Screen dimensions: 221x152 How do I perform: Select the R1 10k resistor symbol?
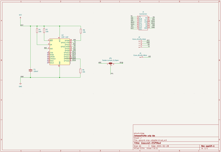coord(37,31)
